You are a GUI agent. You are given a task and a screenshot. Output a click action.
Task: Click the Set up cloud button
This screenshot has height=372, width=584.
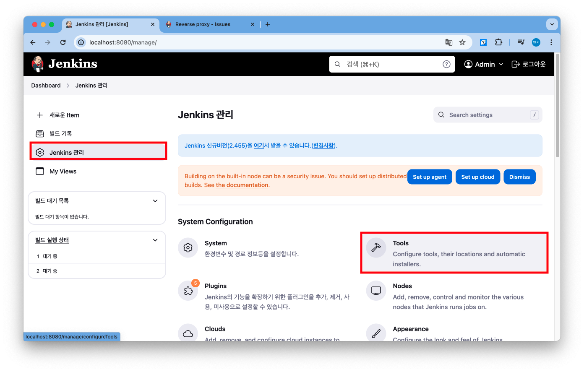[x=478, y=177]
